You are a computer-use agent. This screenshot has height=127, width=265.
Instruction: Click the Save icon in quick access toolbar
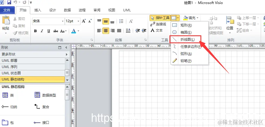[9, 2]
